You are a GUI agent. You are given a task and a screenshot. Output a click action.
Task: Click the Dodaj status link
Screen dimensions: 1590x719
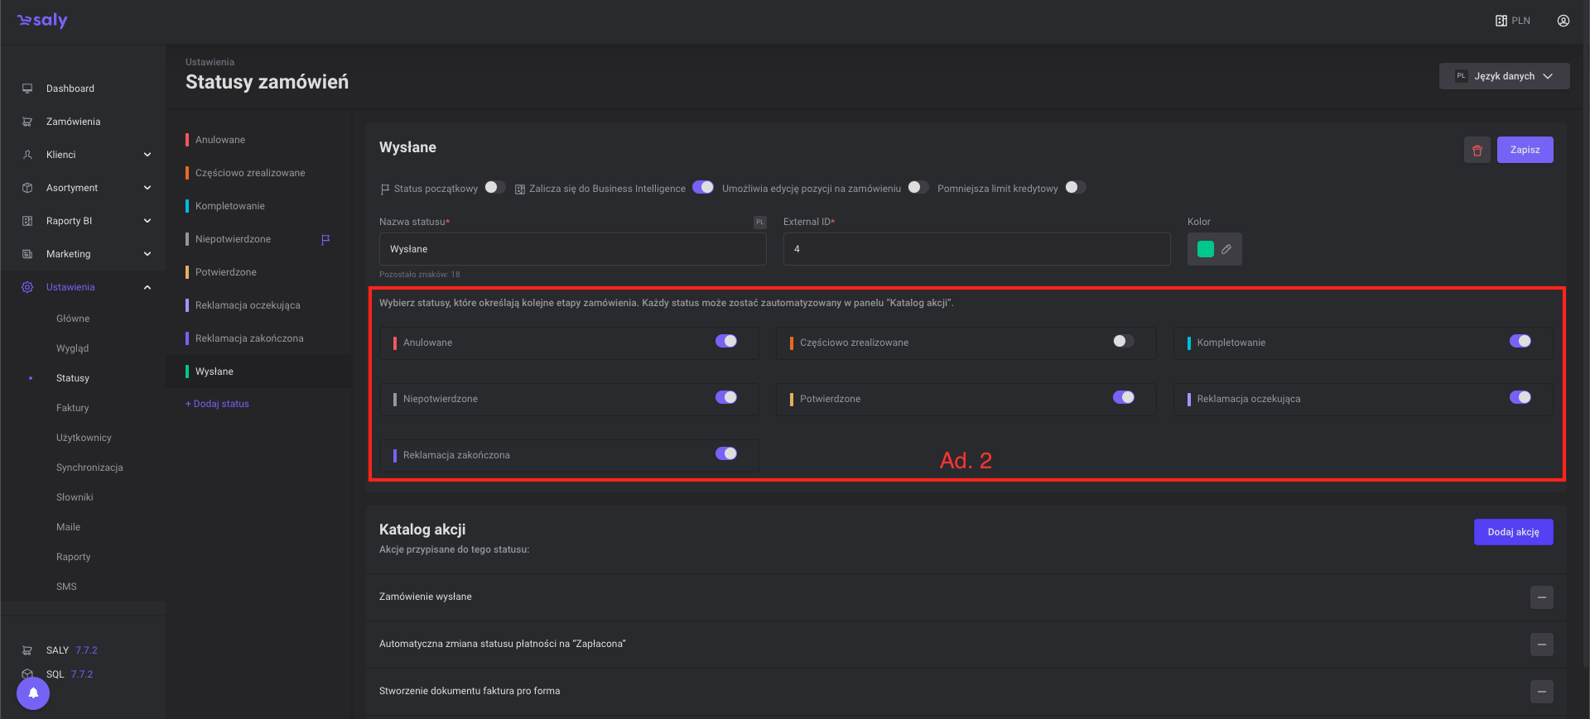218,404
